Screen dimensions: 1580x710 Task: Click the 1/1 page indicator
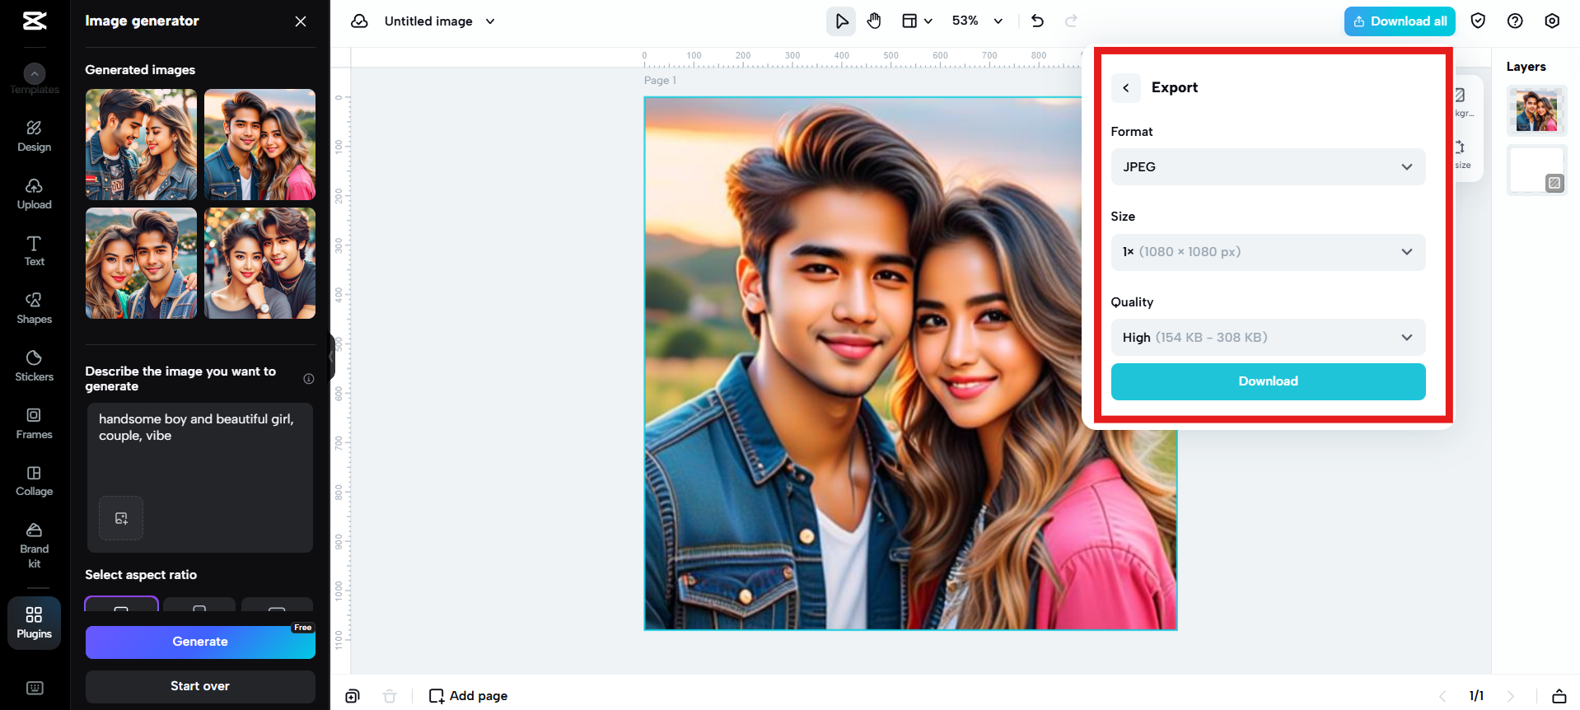click(x=1476, y=696)
